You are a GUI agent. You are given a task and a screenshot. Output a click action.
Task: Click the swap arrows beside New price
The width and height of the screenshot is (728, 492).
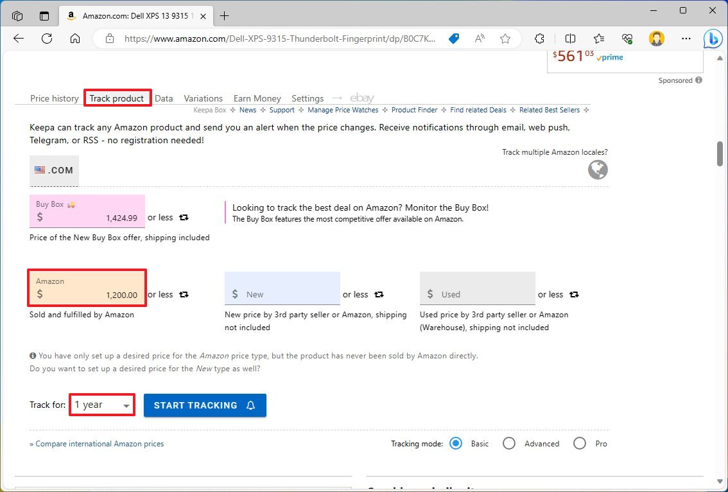coord(379,295)
